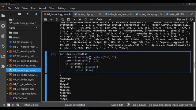Screen dimensions: 196x110
Task: Cut the selected cell with scissors icon
Action: (x=57, y=20)
